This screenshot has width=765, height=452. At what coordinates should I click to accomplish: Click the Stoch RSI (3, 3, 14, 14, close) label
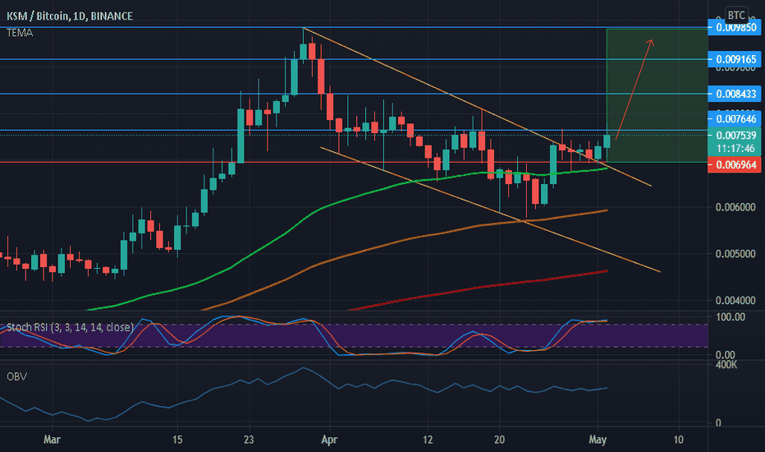click(70, 327)
